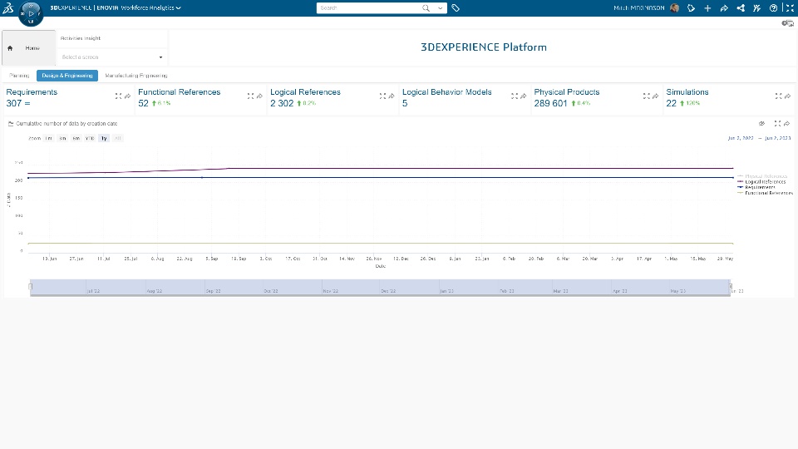Open the tag icon next to search

pyautogui.click(x=456, y=8)
